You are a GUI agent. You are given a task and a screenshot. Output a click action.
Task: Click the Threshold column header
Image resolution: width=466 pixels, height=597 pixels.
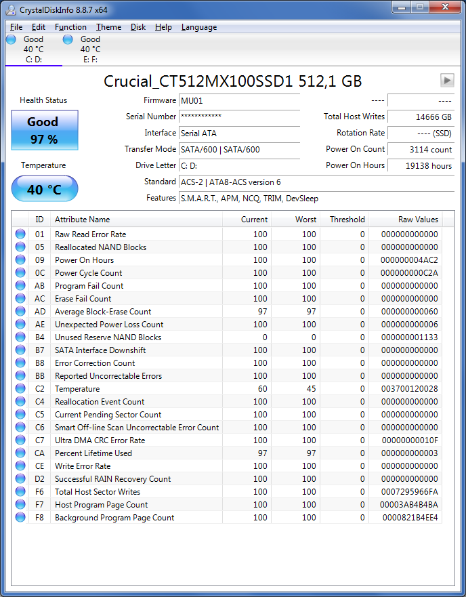pyautogui.click(x=344, y=220)
